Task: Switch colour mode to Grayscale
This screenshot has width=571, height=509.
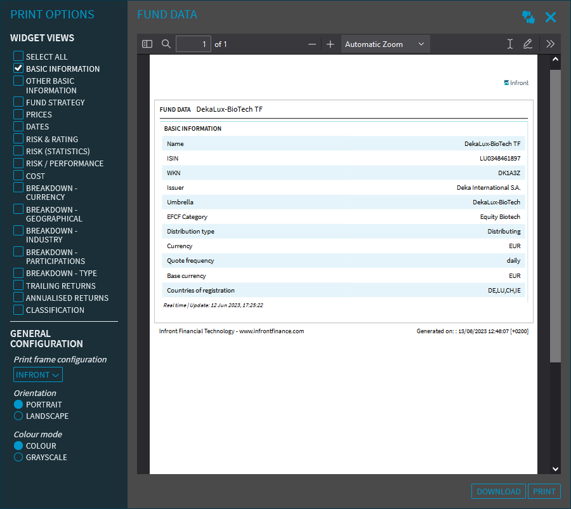Action: tap(18, 457)
